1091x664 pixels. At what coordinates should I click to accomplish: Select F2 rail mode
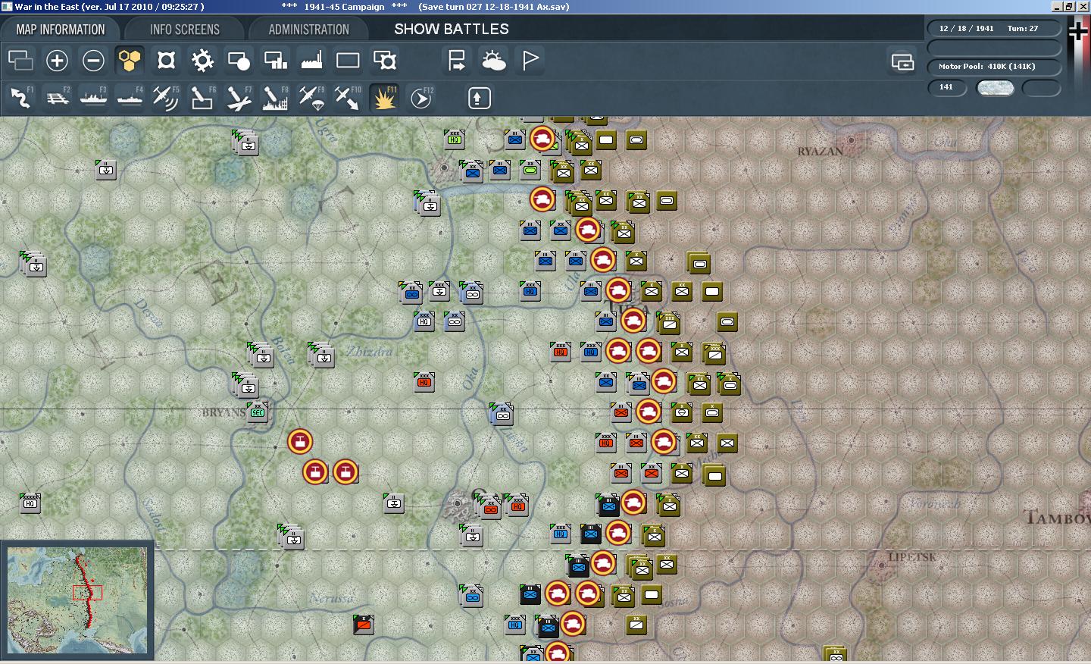[x=57, y=98]
